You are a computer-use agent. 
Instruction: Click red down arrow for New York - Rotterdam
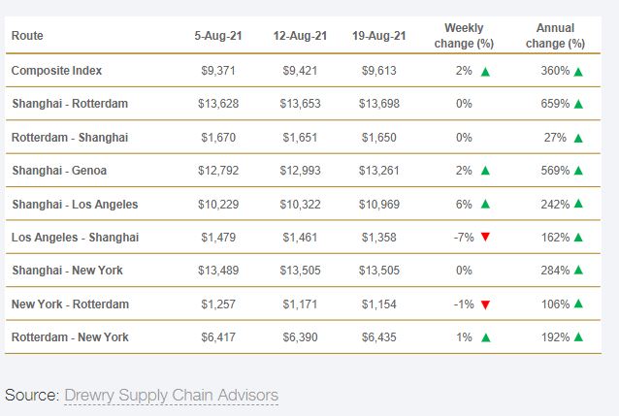[x=485, y=304]
